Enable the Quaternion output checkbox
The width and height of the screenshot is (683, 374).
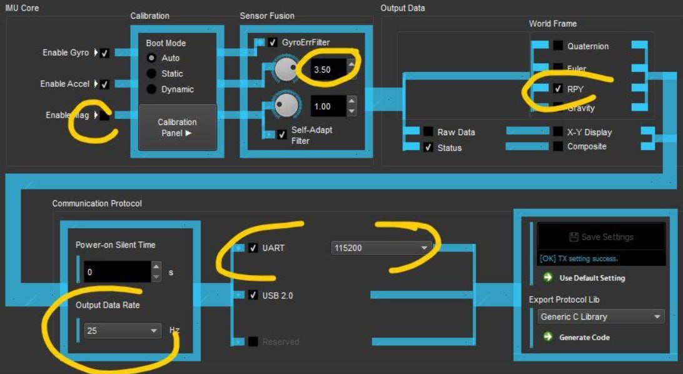pyautogui.click(x=558, y=46)
